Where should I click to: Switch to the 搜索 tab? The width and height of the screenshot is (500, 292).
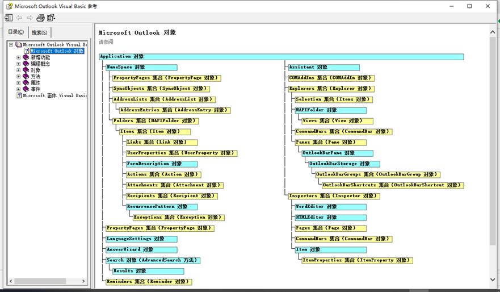(x=39, y=32)
